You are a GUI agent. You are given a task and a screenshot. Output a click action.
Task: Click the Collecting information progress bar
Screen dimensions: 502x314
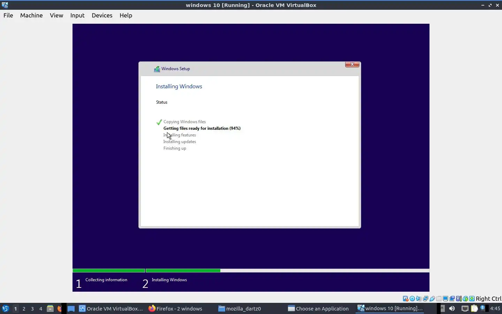(x=109, y=270)
